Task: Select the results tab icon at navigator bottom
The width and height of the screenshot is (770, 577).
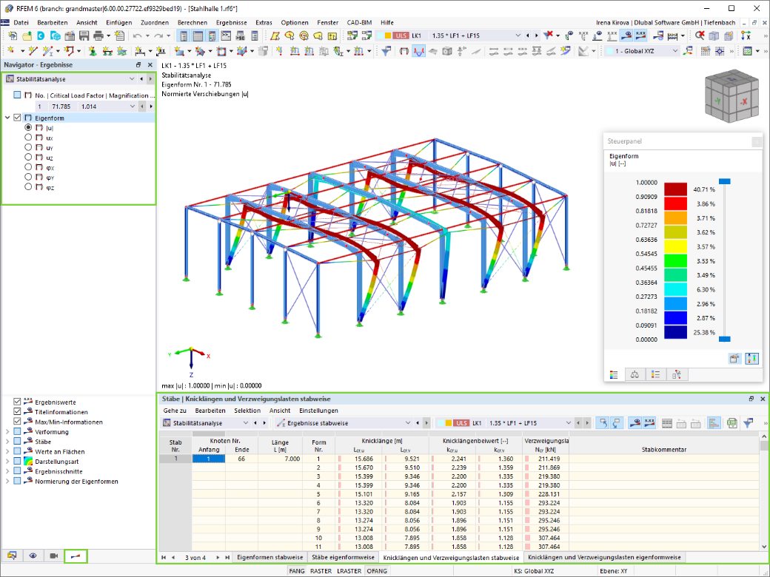Action: click(76, 556)
